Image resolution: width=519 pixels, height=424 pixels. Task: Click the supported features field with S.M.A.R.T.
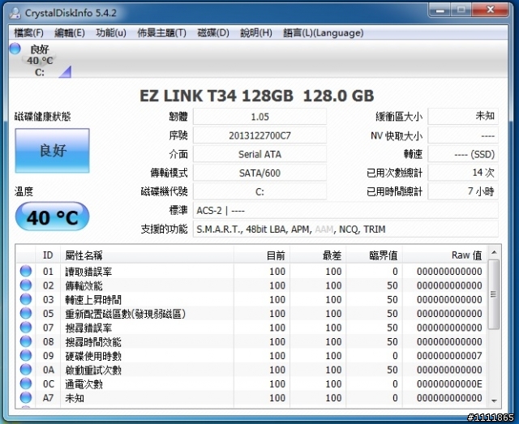[x=345, y=229]
